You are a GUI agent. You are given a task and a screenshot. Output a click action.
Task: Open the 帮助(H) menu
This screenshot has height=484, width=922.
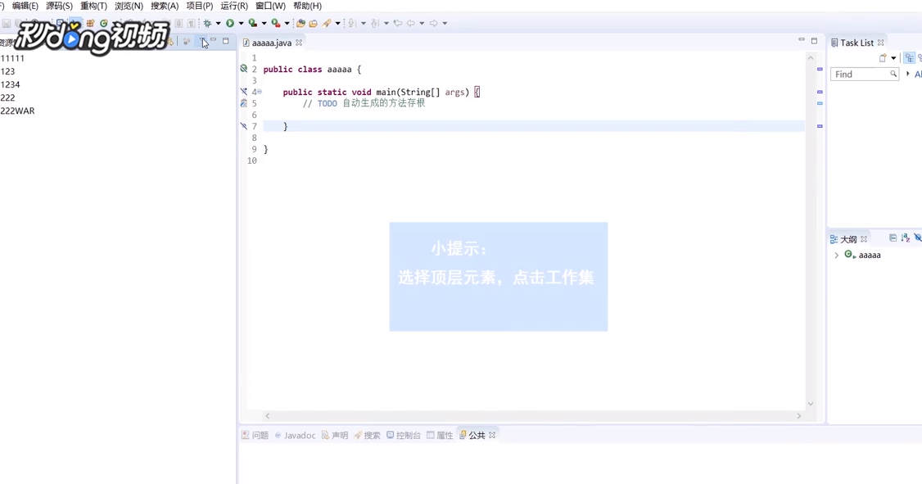click(x=307, y=6)
